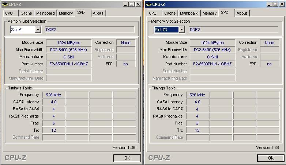Minimize the left CPU-Z window
Screen dimensions: 286x165
click(125, 4)
